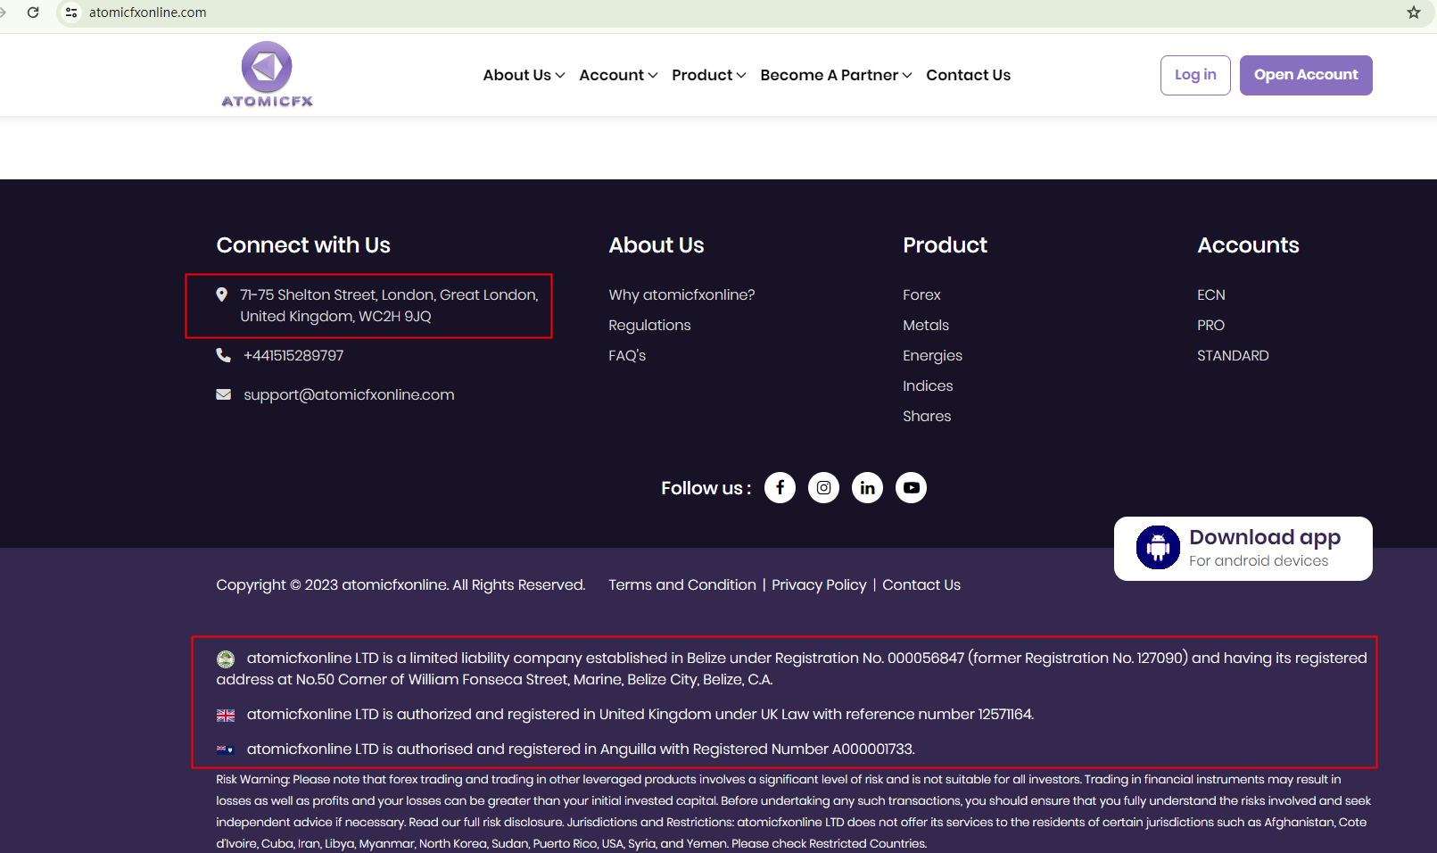The height and width of the screenshot is (853, 1437).
Task: Expand the Product dropdown menu
Action: click(x=708, y=75)
